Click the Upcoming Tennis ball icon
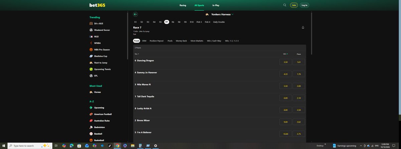This screenshot has height=149, width=401. point(91,69)
